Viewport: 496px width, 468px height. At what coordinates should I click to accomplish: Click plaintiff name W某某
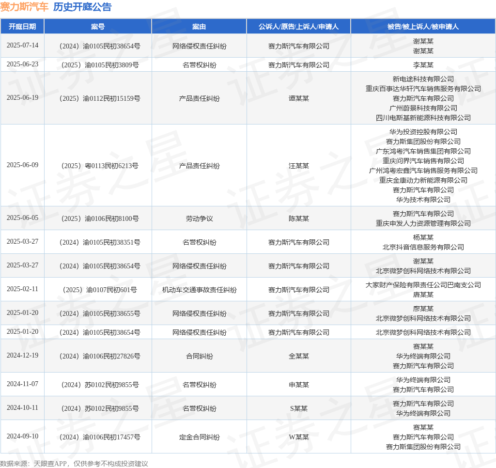(298, 437)
